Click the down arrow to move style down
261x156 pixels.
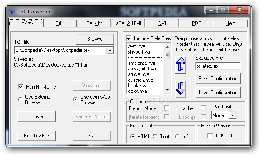pyautogui.click(x=181, y=89)
